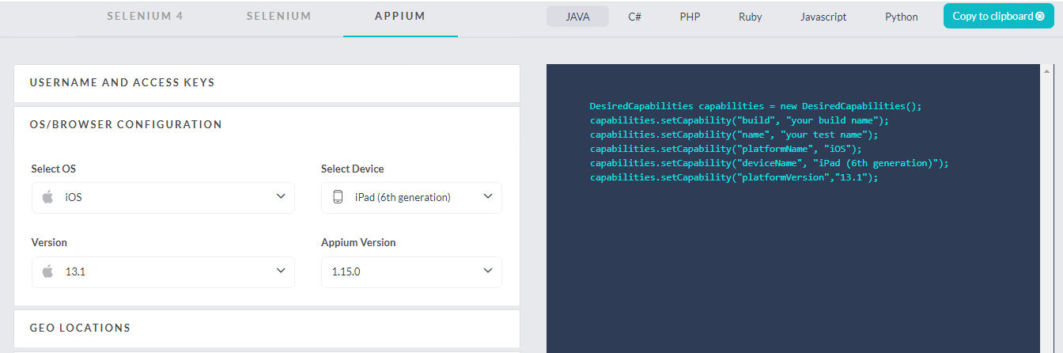
Task: Select PHP code language
Action: (x=690, y=17)
